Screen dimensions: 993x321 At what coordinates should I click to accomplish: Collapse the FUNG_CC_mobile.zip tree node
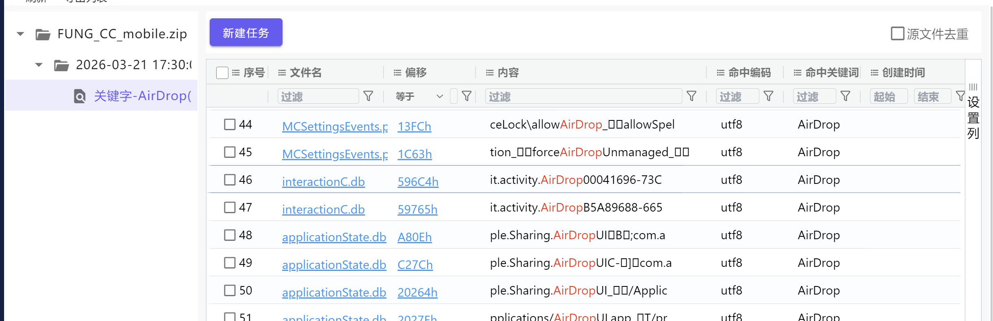[20, 34]
